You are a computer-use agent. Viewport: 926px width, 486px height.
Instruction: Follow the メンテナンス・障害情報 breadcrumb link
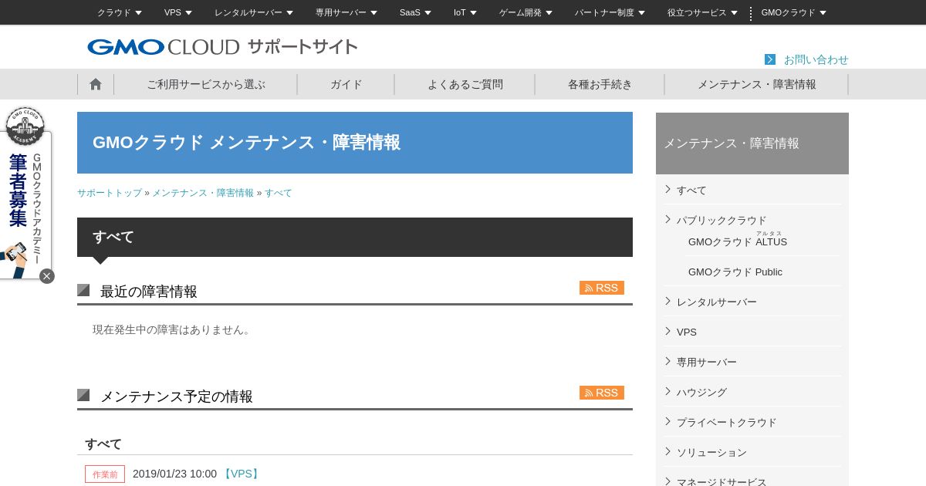point(203,193)
